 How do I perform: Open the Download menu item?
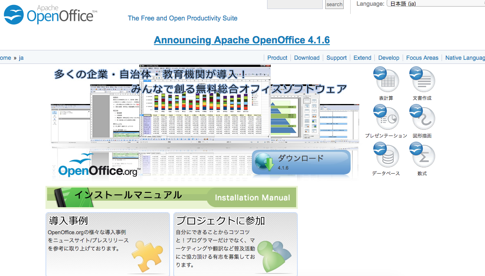click(x=306, y=58)
